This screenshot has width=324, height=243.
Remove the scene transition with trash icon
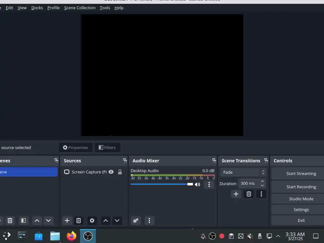249,194
